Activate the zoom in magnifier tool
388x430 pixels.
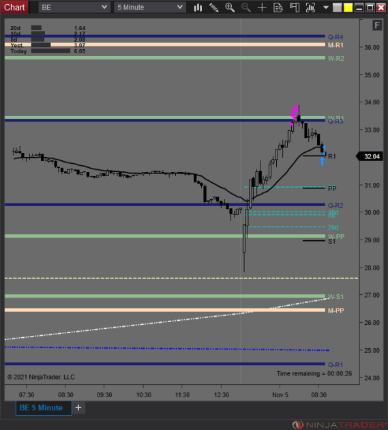230,8
